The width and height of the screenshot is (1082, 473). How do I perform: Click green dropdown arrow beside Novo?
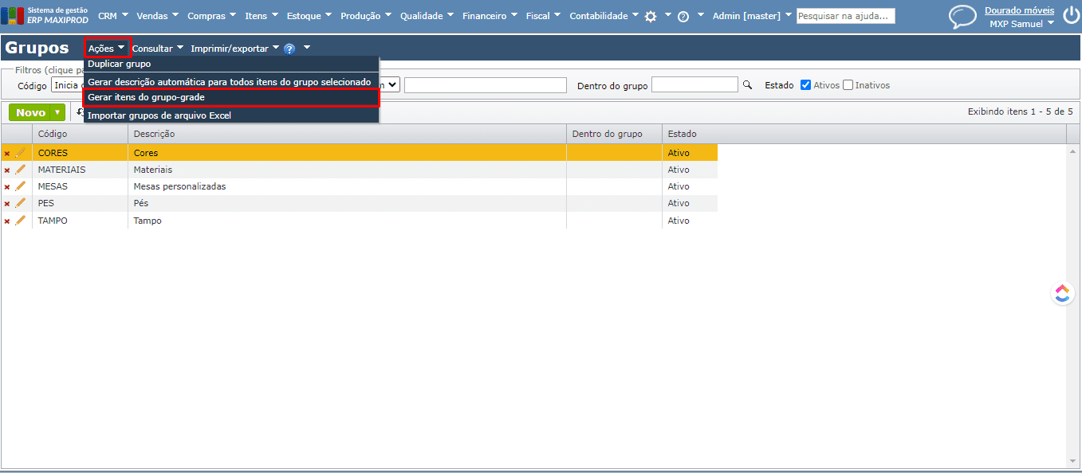click(x=57, y=112)
